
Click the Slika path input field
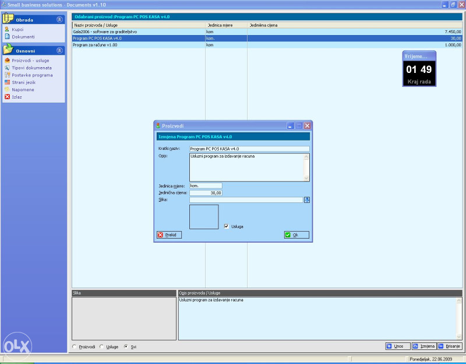coord(246,200)
